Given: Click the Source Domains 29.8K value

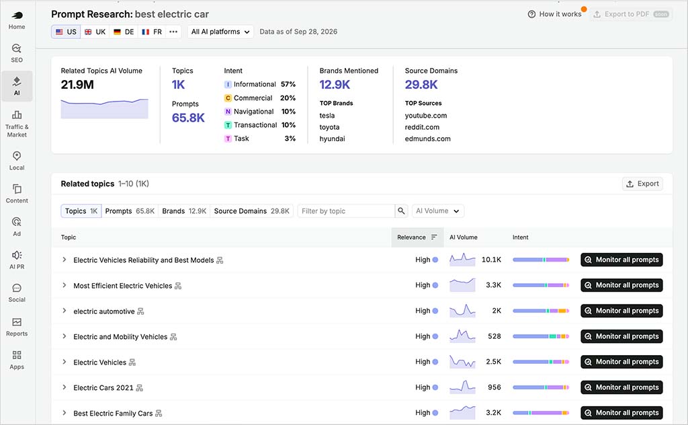Looking at the screenshot, I should pyautogui.click(x=421, y=85).
